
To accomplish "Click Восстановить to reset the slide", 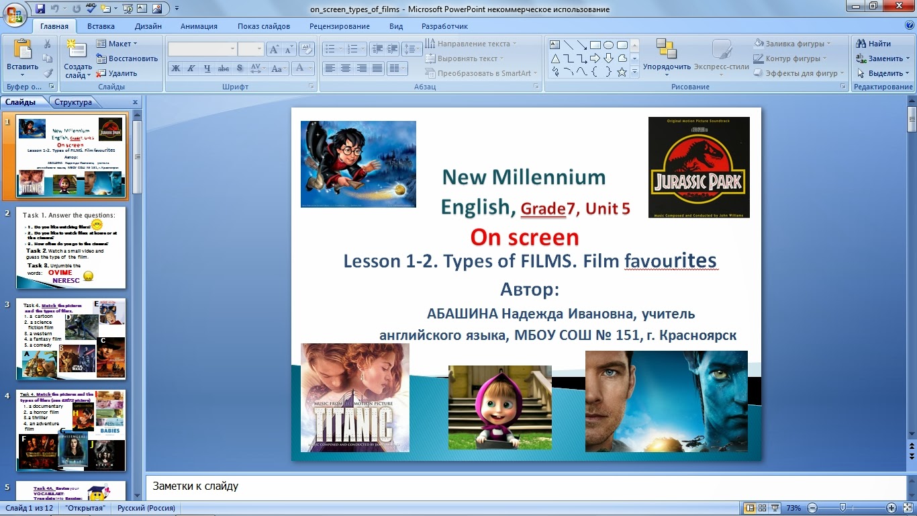I will pos(127,58).
